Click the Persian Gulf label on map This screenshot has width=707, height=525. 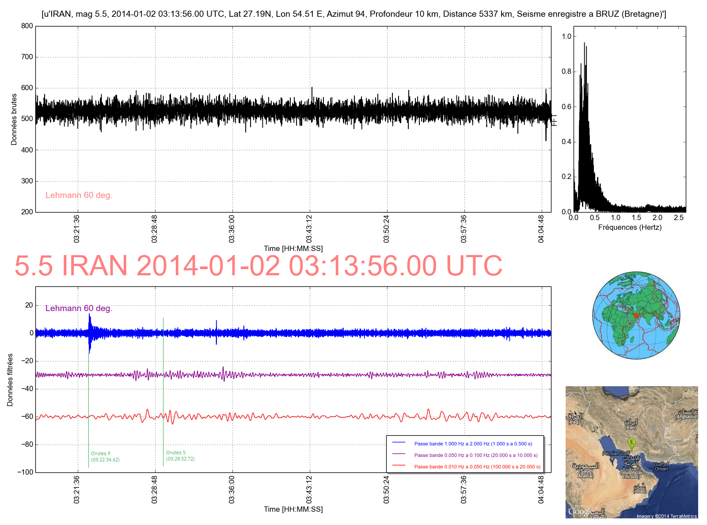[616, 453]
